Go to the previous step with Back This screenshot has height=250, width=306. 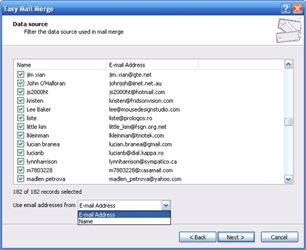coord(198,237)
